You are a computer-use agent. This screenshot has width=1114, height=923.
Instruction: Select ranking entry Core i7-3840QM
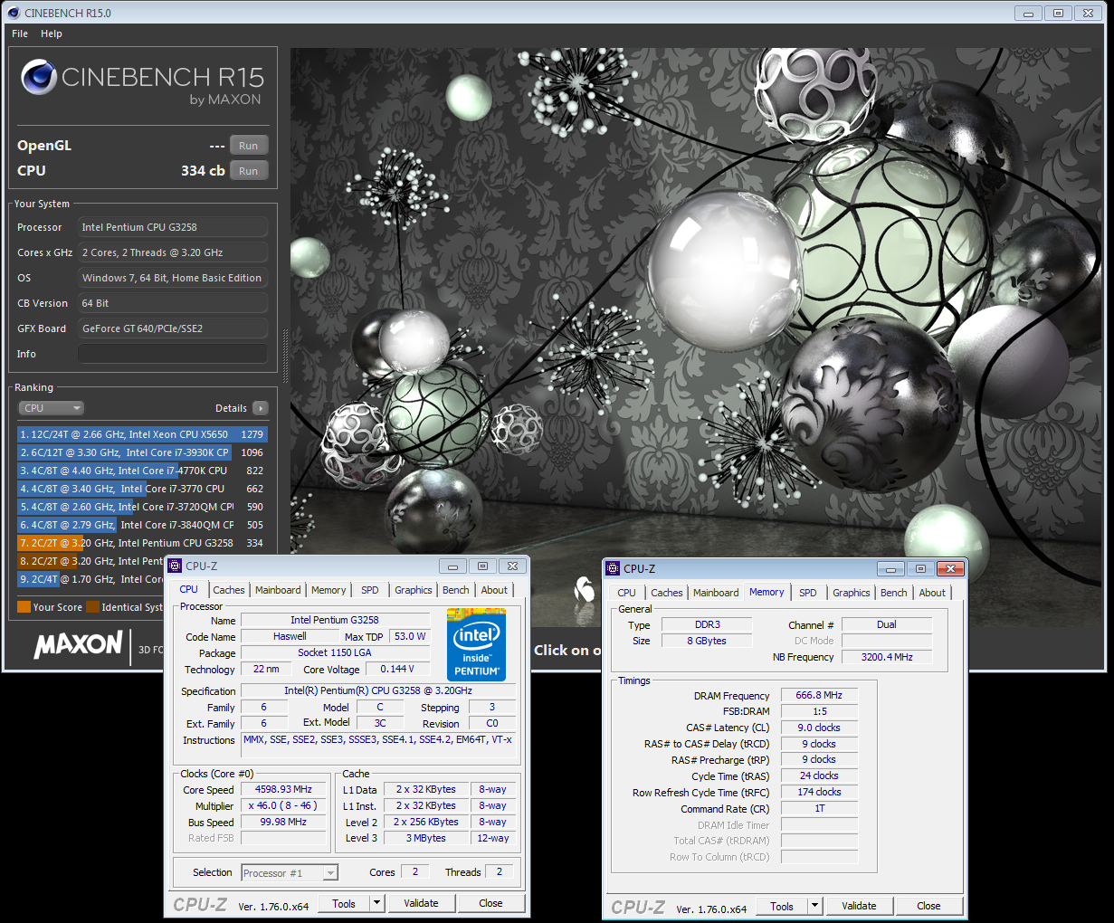pos(142,525)
